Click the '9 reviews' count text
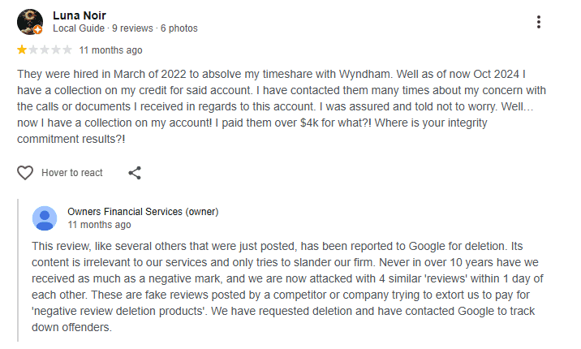Screen dimensions: 581x349 (132, 28)
